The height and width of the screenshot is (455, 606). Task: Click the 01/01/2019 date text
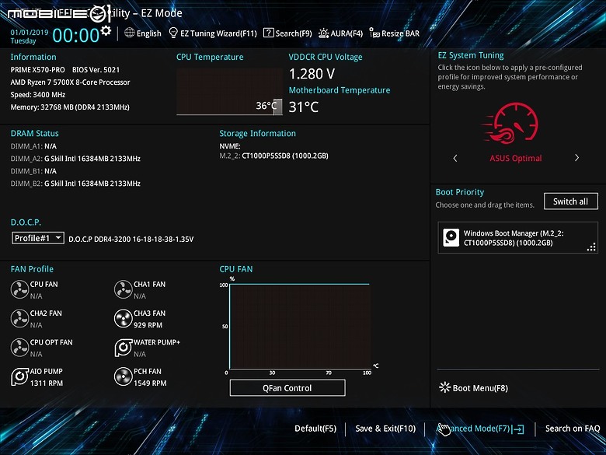point(30,33)
